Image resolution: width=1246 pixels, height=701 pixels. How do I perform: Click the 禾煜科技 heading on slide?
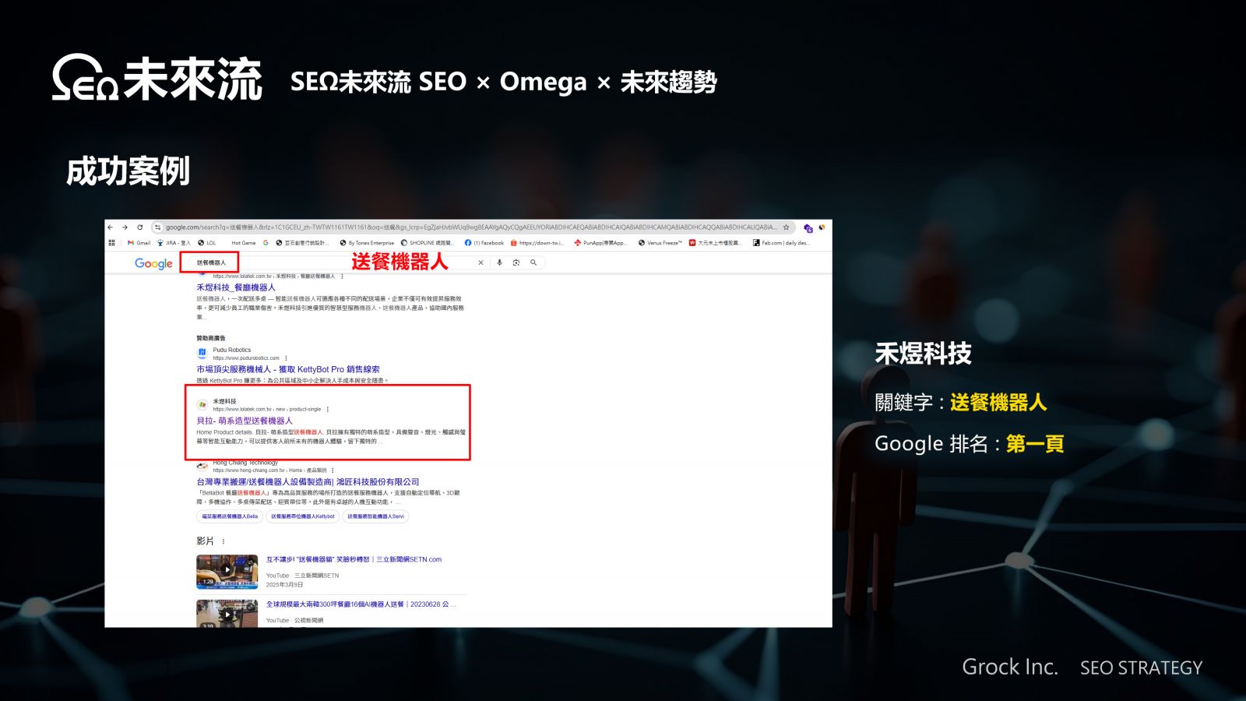tap(924, 354)
